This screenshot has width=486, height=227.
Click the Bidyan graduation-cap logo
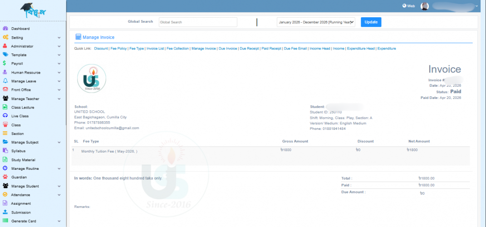pos(33,10)
